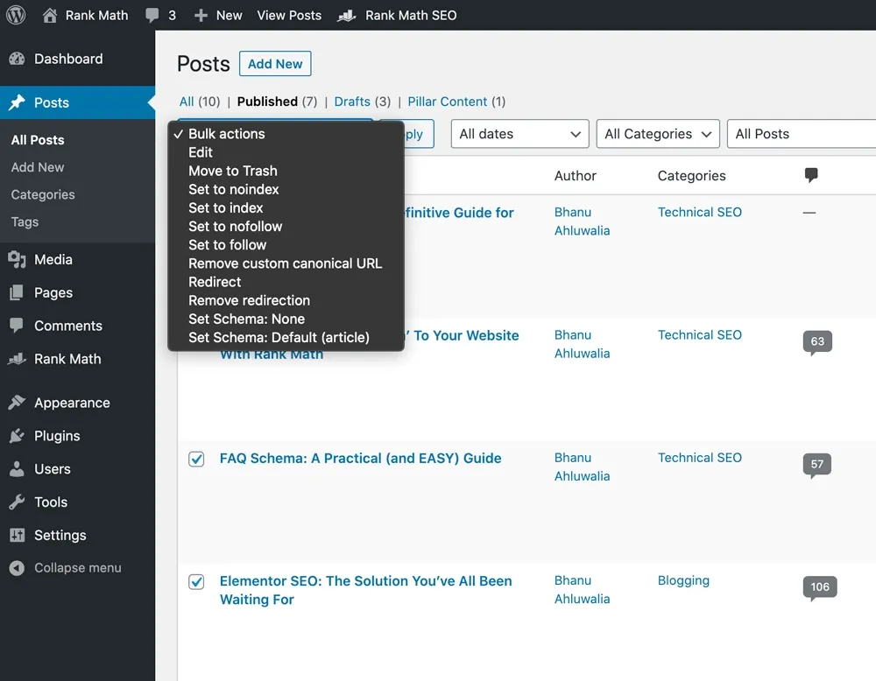Check the FAQ Schema post checkbox

coord(196,459)
